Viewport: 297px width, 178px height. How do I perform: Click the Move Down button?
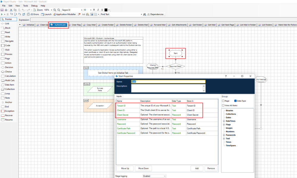144,169
